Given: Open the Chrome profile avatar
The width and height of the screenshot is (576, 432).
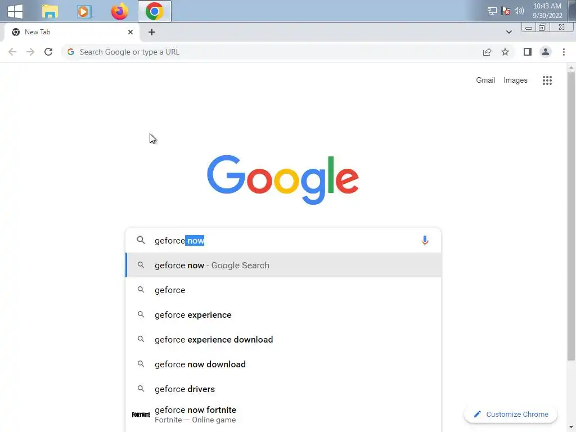Looking at the screenshot, I should click(x=546, y=52).
